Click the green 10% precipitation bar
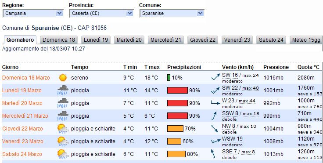Viewport: 323px width, 163px height. coord(169,78)
